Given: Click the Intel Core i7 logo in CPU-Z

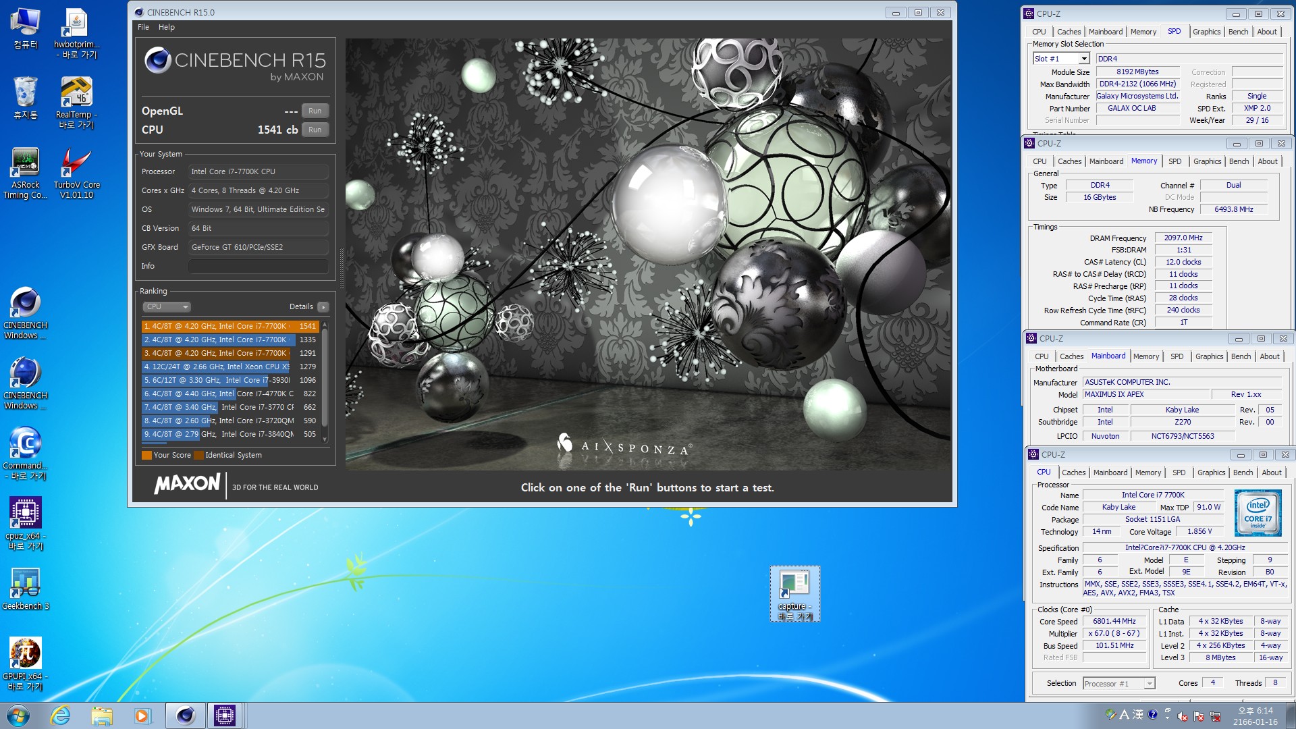Looking at the screenshot, I should point(1258,514).
